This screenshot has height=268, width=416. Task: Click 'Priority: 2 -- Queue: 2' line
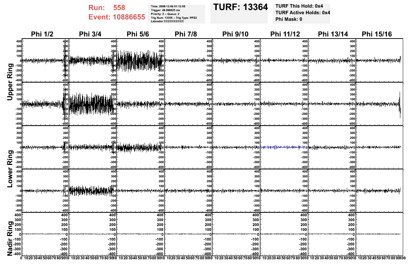(165, 14)
